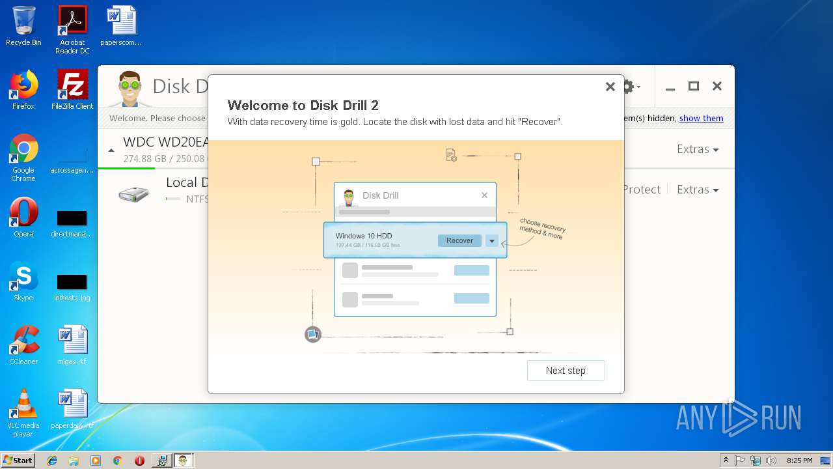The image size is (833, 469).
Task: Open the Windows Start menu
Action: tap(18, 460)
